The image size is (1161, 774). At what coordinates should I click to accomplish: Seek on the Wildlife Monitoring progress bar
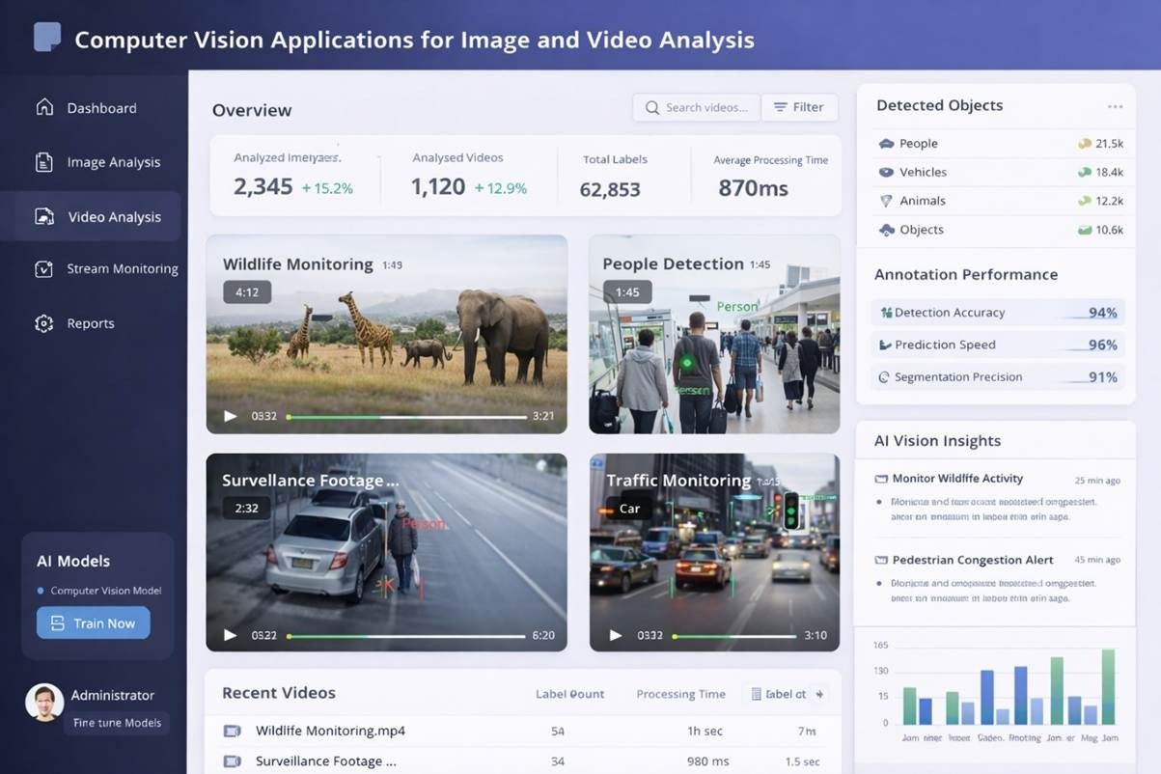click(x=405, y=417)
